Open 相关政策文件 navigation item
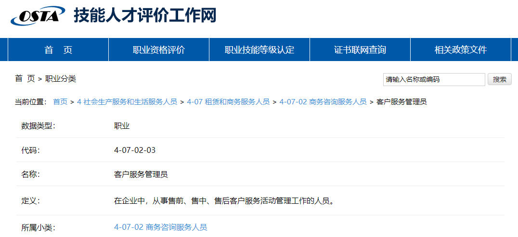Screen dimensions: 518x237 coord(461,50)
